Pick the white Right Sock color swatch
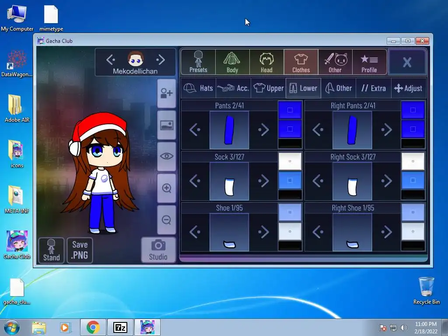 [x=413, y=161]
